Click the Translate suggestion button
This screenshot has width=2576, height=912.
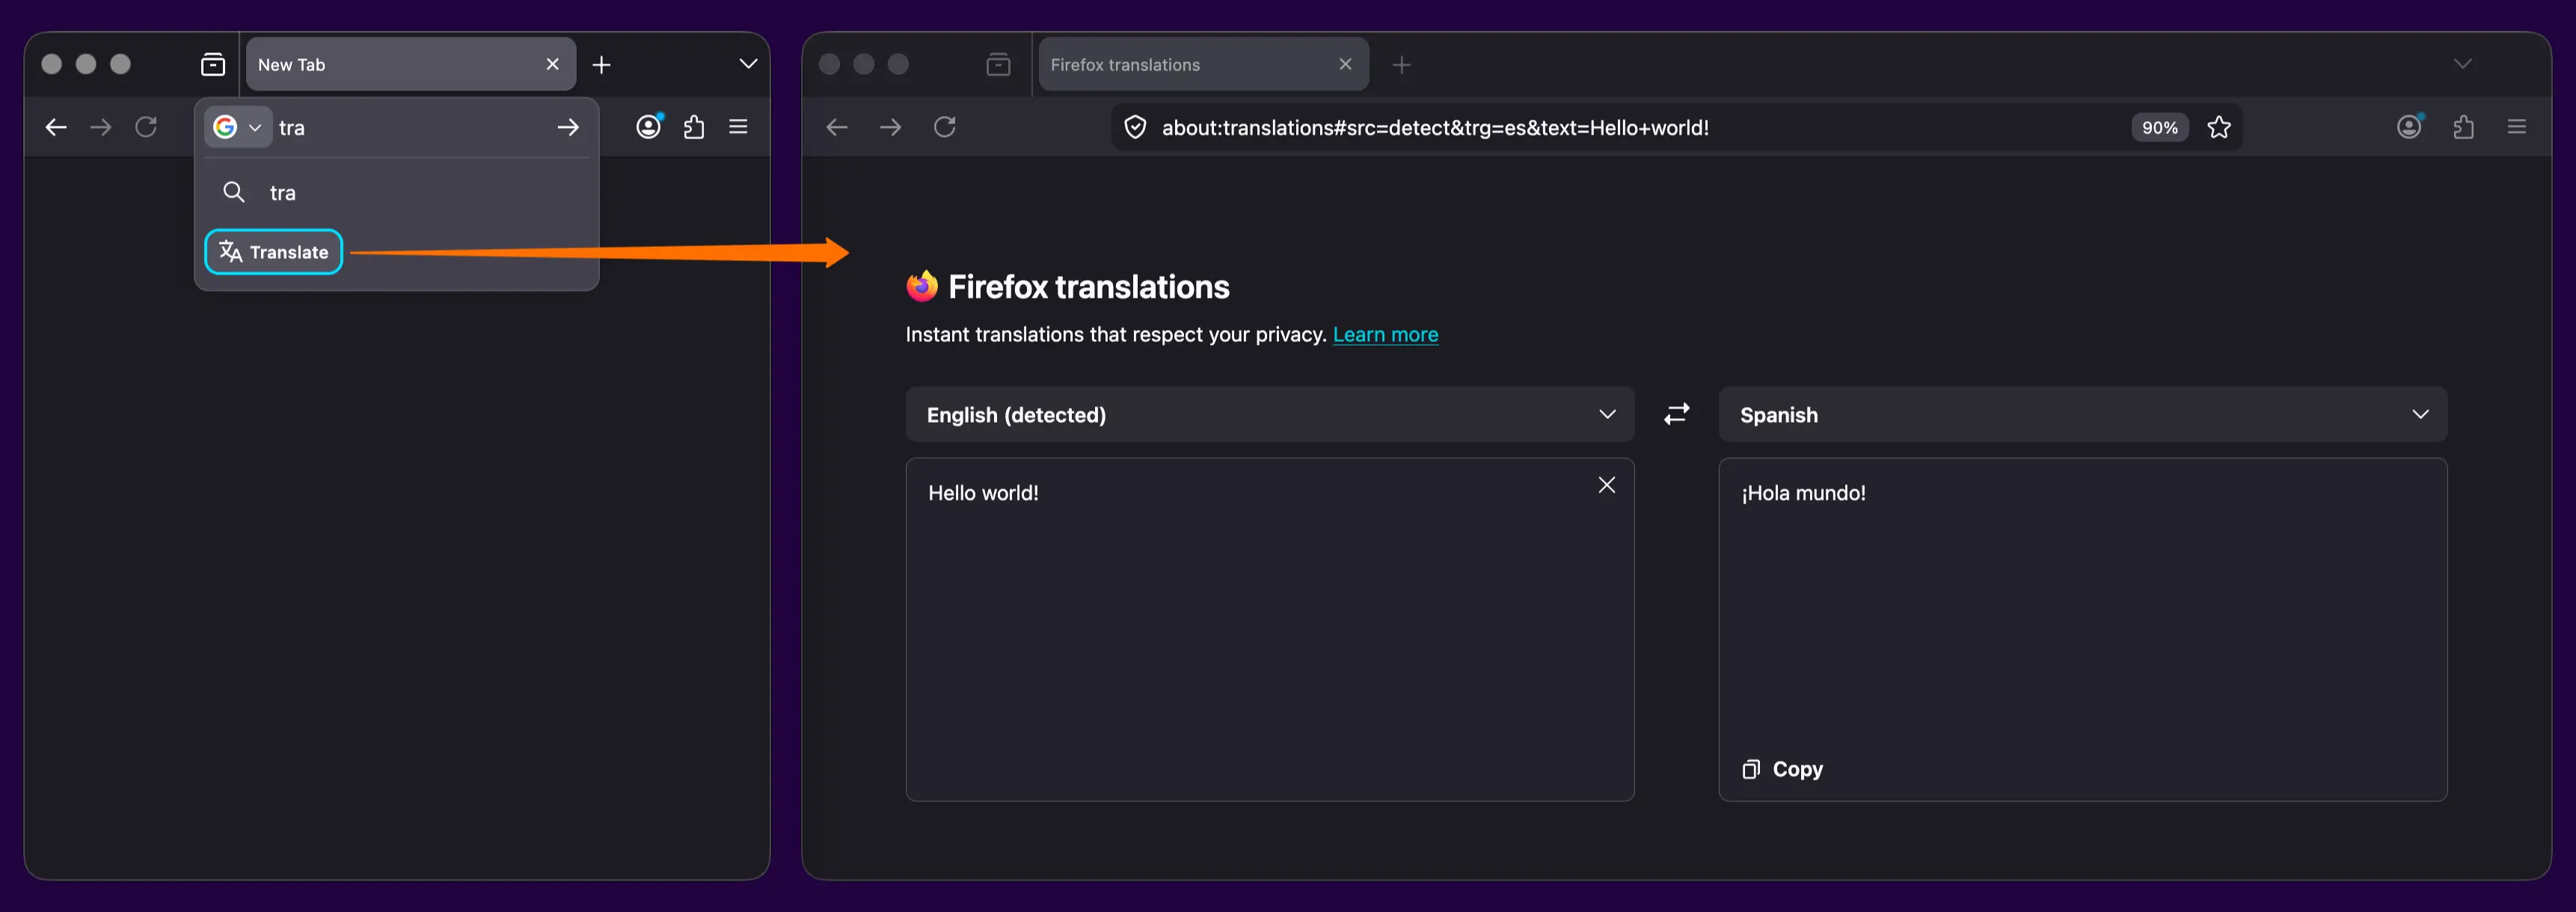[x=274, y=252]
